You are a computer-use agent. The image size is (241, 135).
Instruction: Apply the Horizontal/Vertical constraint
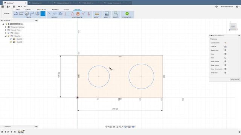(x=67, y=14)
